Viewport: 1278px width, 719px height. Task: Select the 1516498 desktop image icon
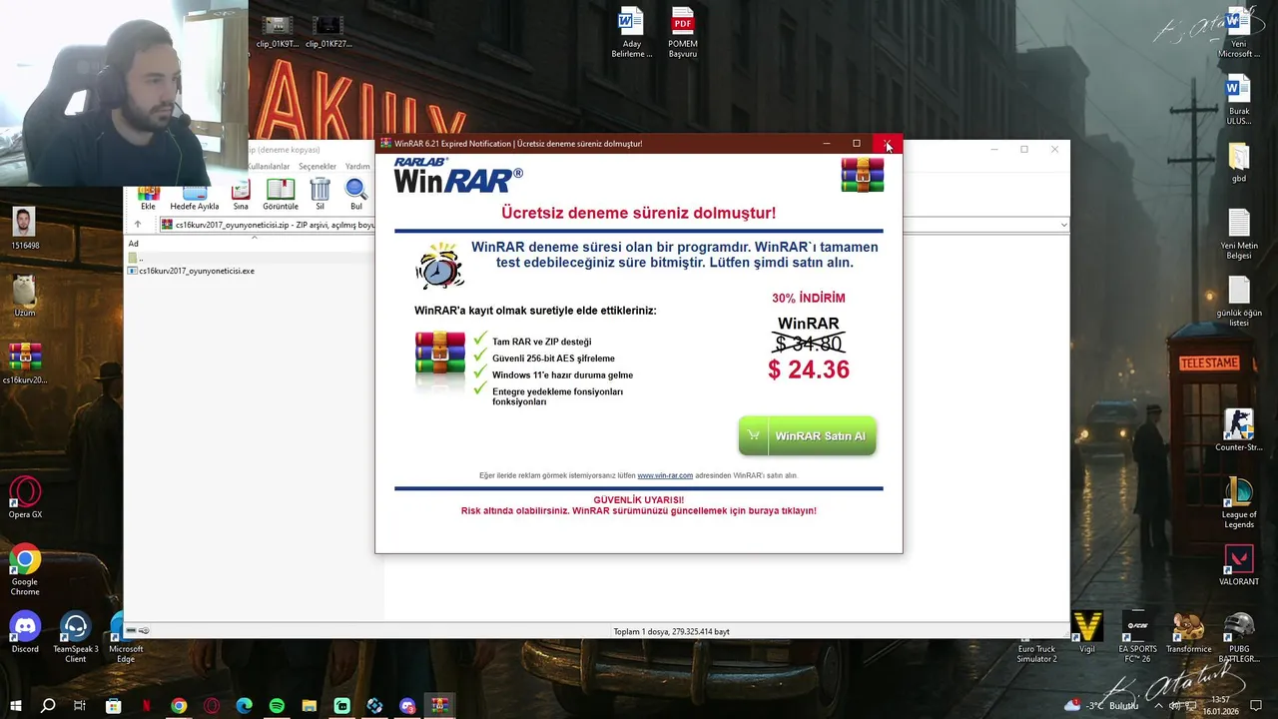pyautogui.click(x=25, y=229)
